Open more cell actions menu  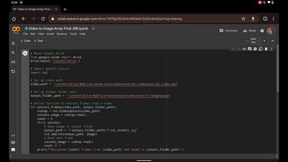(x=271, y=49)
